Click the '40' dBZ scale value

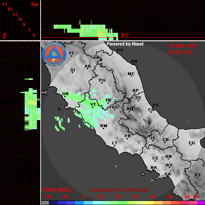pyautogui.click(x=153, y=197)
